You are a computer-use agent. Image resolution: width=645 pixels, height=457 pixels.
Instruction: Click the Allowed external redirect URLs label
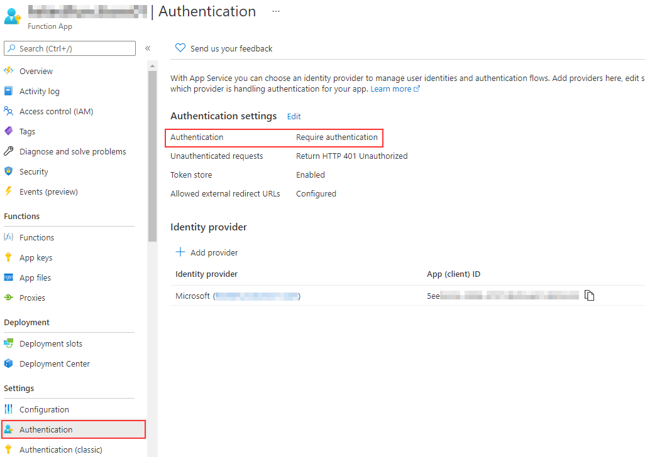tap(225, 194)
